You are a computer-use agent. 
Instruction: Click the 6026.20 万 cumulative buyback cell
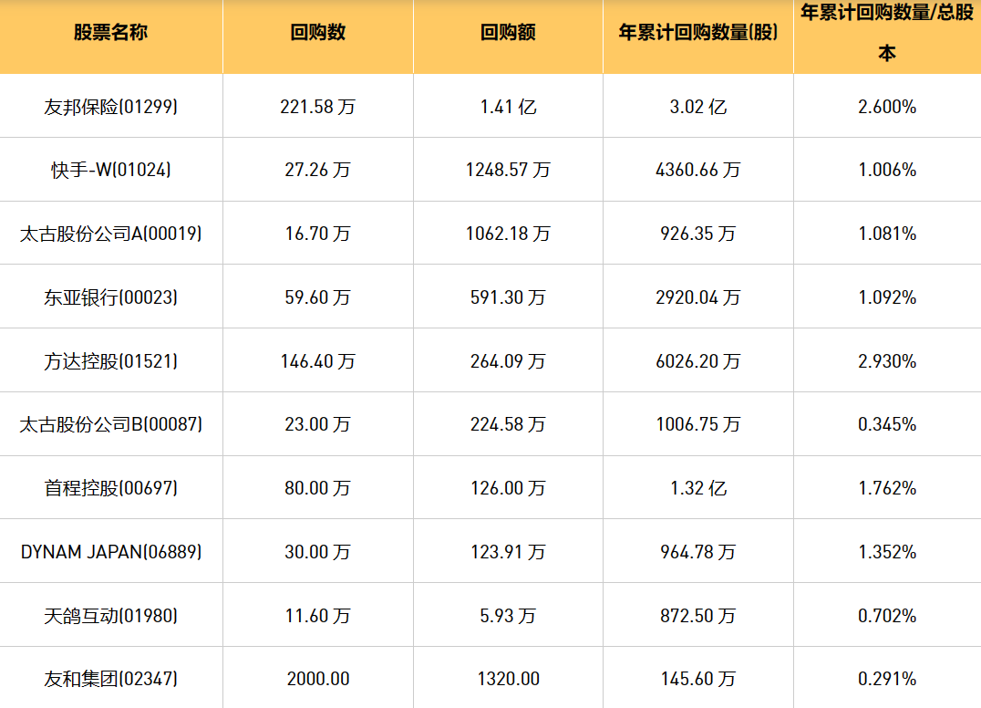(697, 361)
